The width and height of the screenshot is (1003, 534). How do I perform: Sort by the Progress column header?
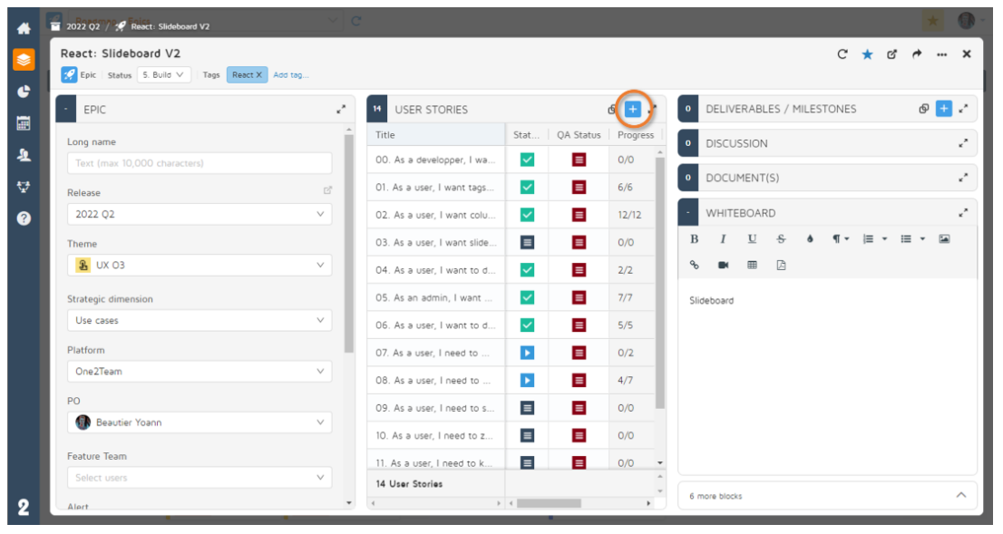[x=635, y=135]
